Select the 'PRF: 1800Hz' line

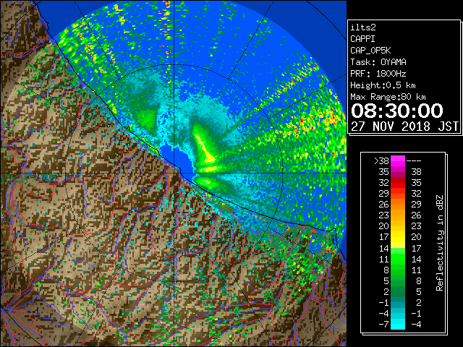378,74
